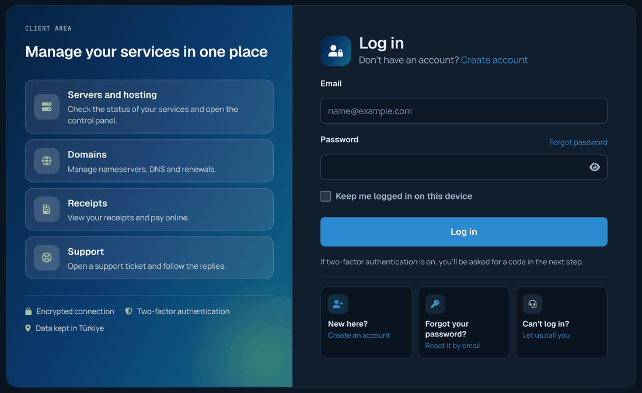Screen dimensions: 642x393
Task: Click the key icon above Forgot your password
Action: 435,304
